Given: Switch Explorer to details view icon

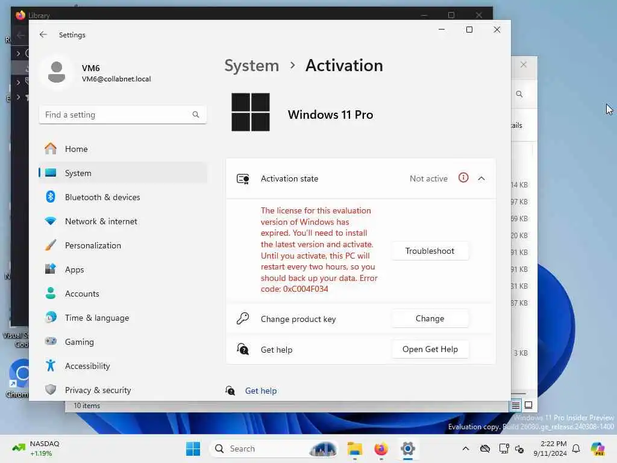Looking at the screenshot, I should click(x=516, y=405).
